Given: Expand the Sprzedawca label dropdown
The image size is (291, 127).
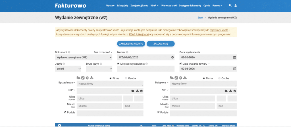Looking at the screenshot, I should click(x=66, y=82).
